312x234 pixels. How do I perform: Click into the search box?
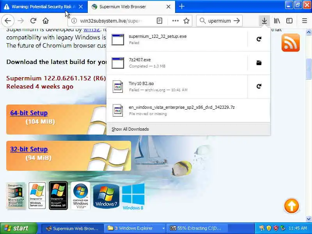pos(220,21)
